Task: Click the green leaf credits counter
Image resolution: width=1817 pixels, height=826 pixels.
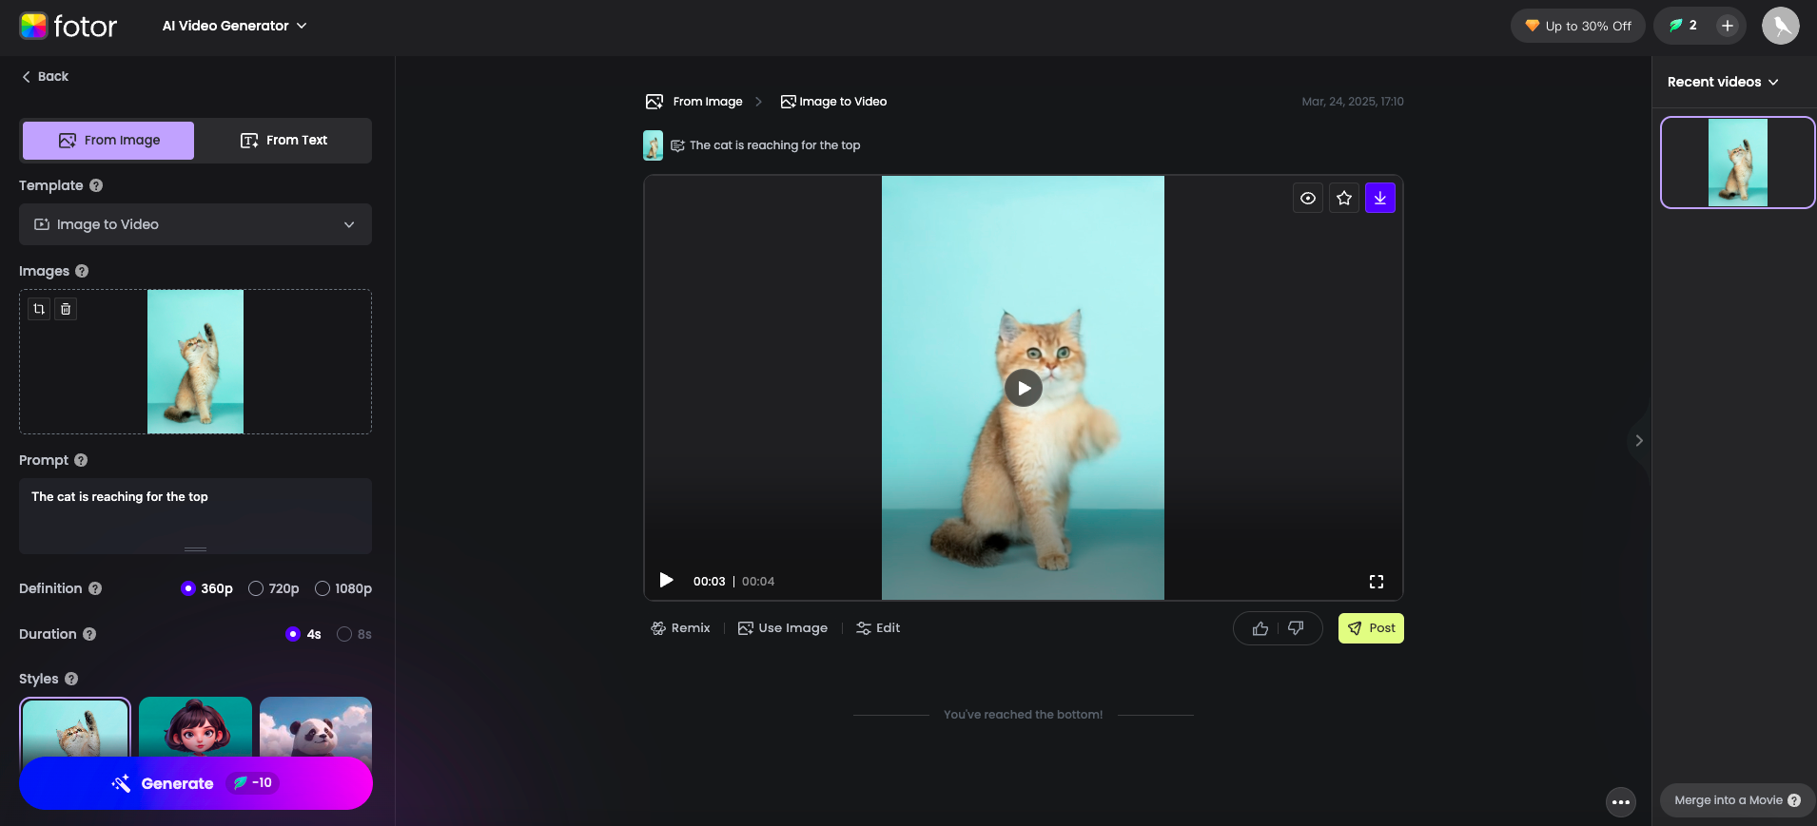Action: click(1683, 26)
